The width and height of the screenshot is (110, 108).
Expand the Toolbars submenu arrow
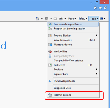(x=97, y=69)
